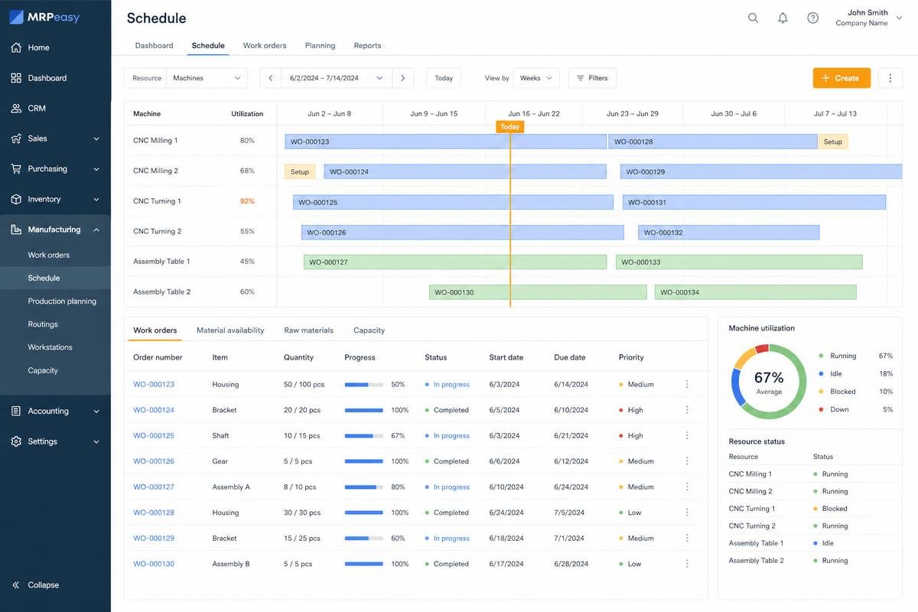This screenshot has height=612, width=918.
Task: Collapse the Manufacturing sidebar section
Action: click(x=55, y=229)
